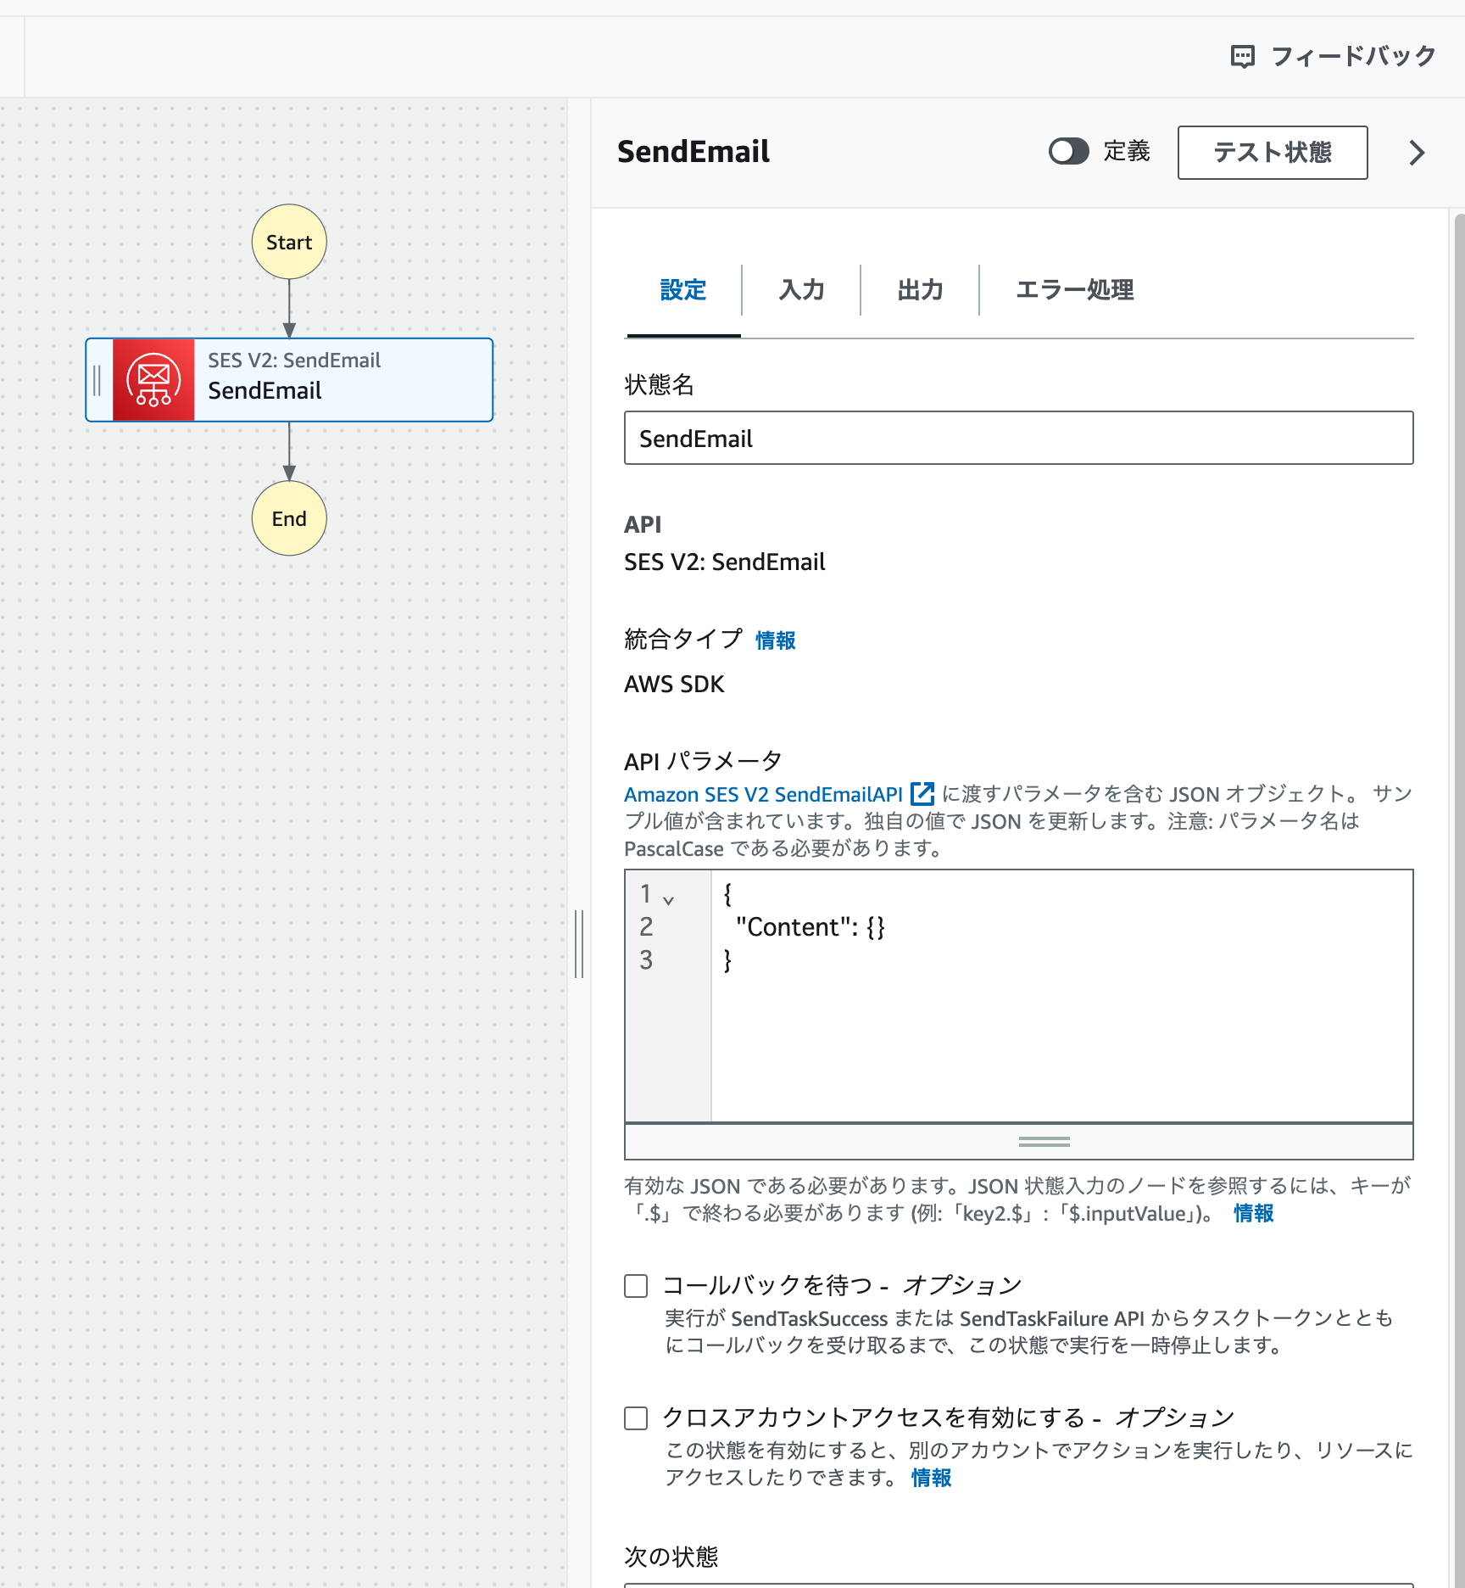Click the drag handle on the SendEmail node
The height and width of the screenshot is (1588, 1465).
[97, 379]
